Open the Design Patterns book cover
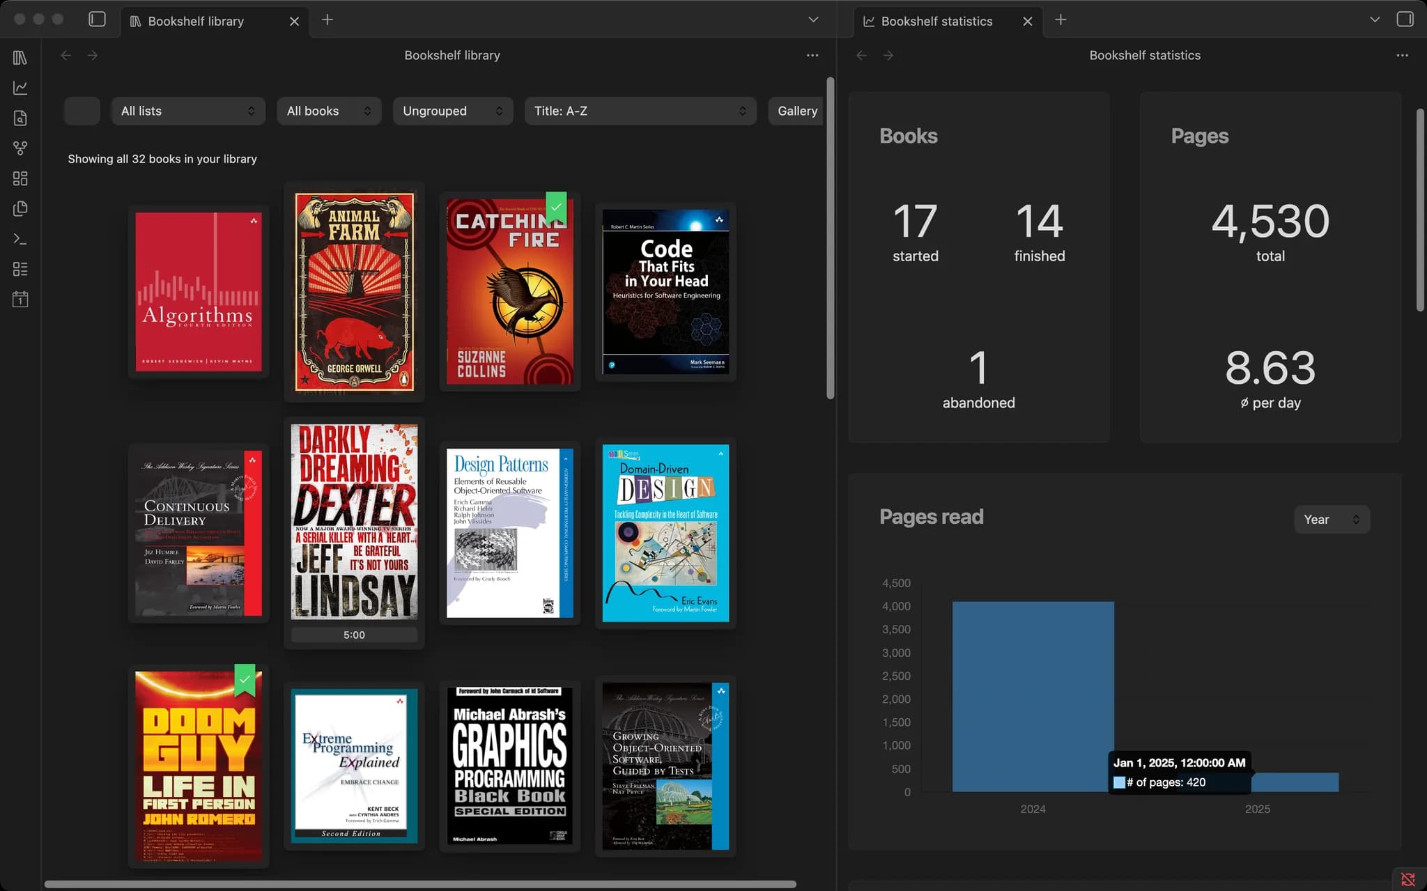This screenshot has width=1427, height=891. 510,533
